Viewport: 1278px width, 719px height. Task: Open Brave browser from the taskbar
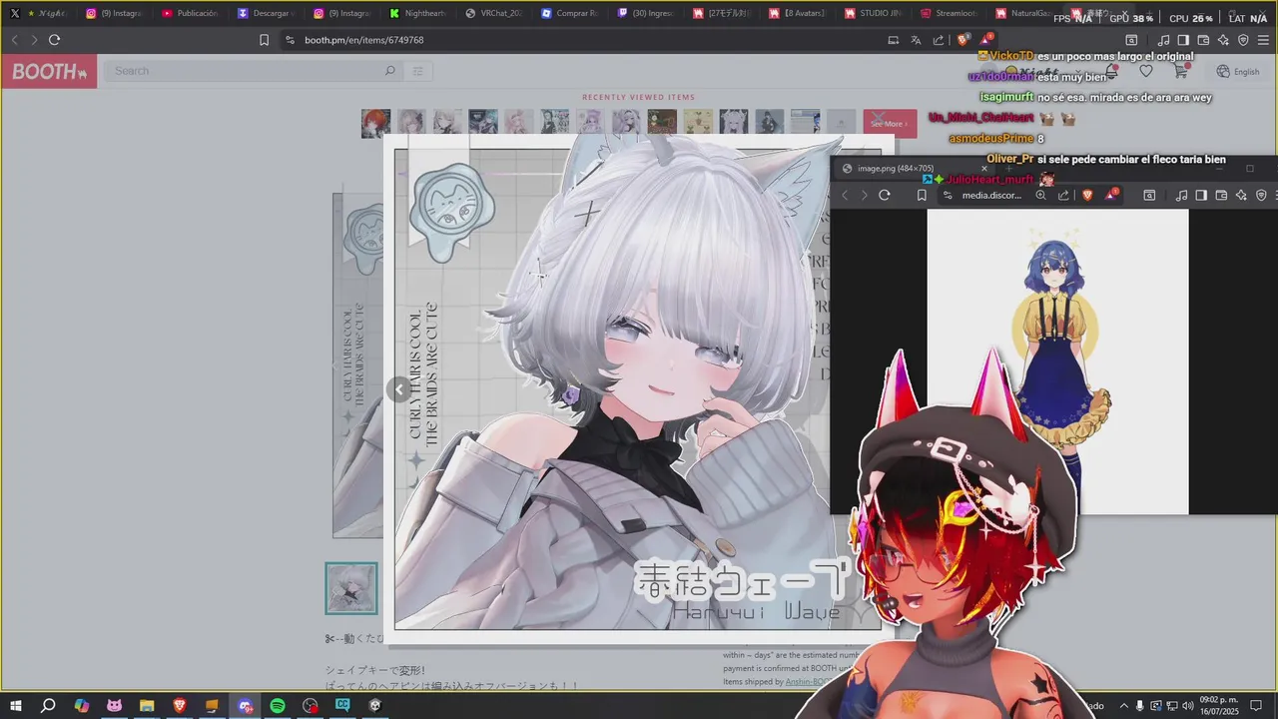click(180, 706)
